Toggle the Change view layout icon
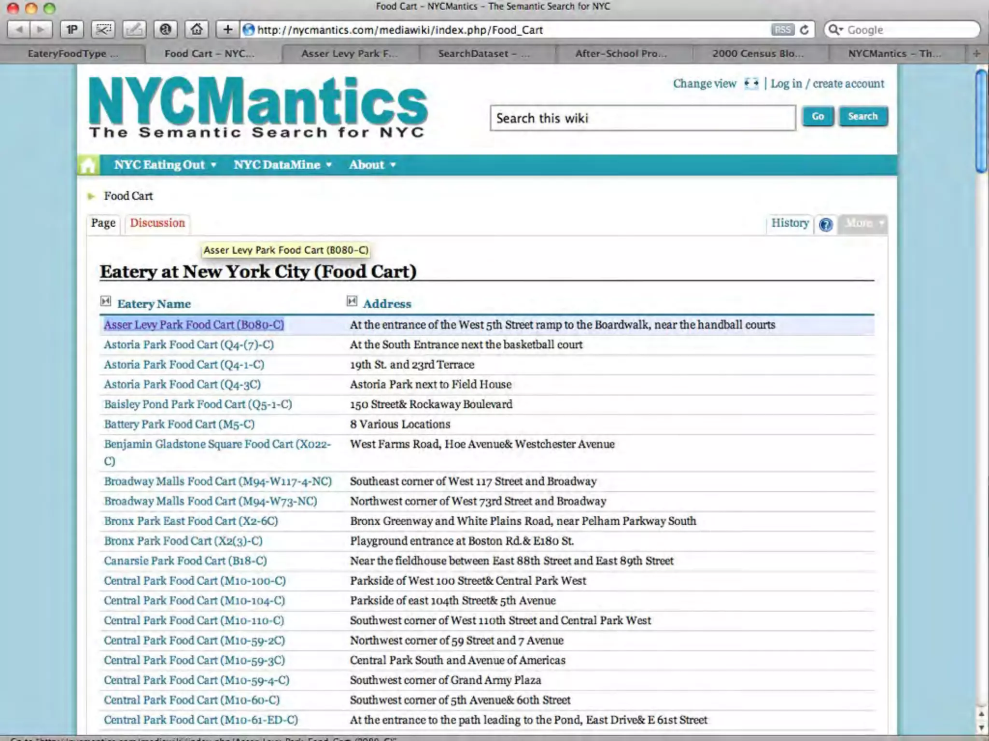Viewport: 989px width, 741px height. pos(751,83)
